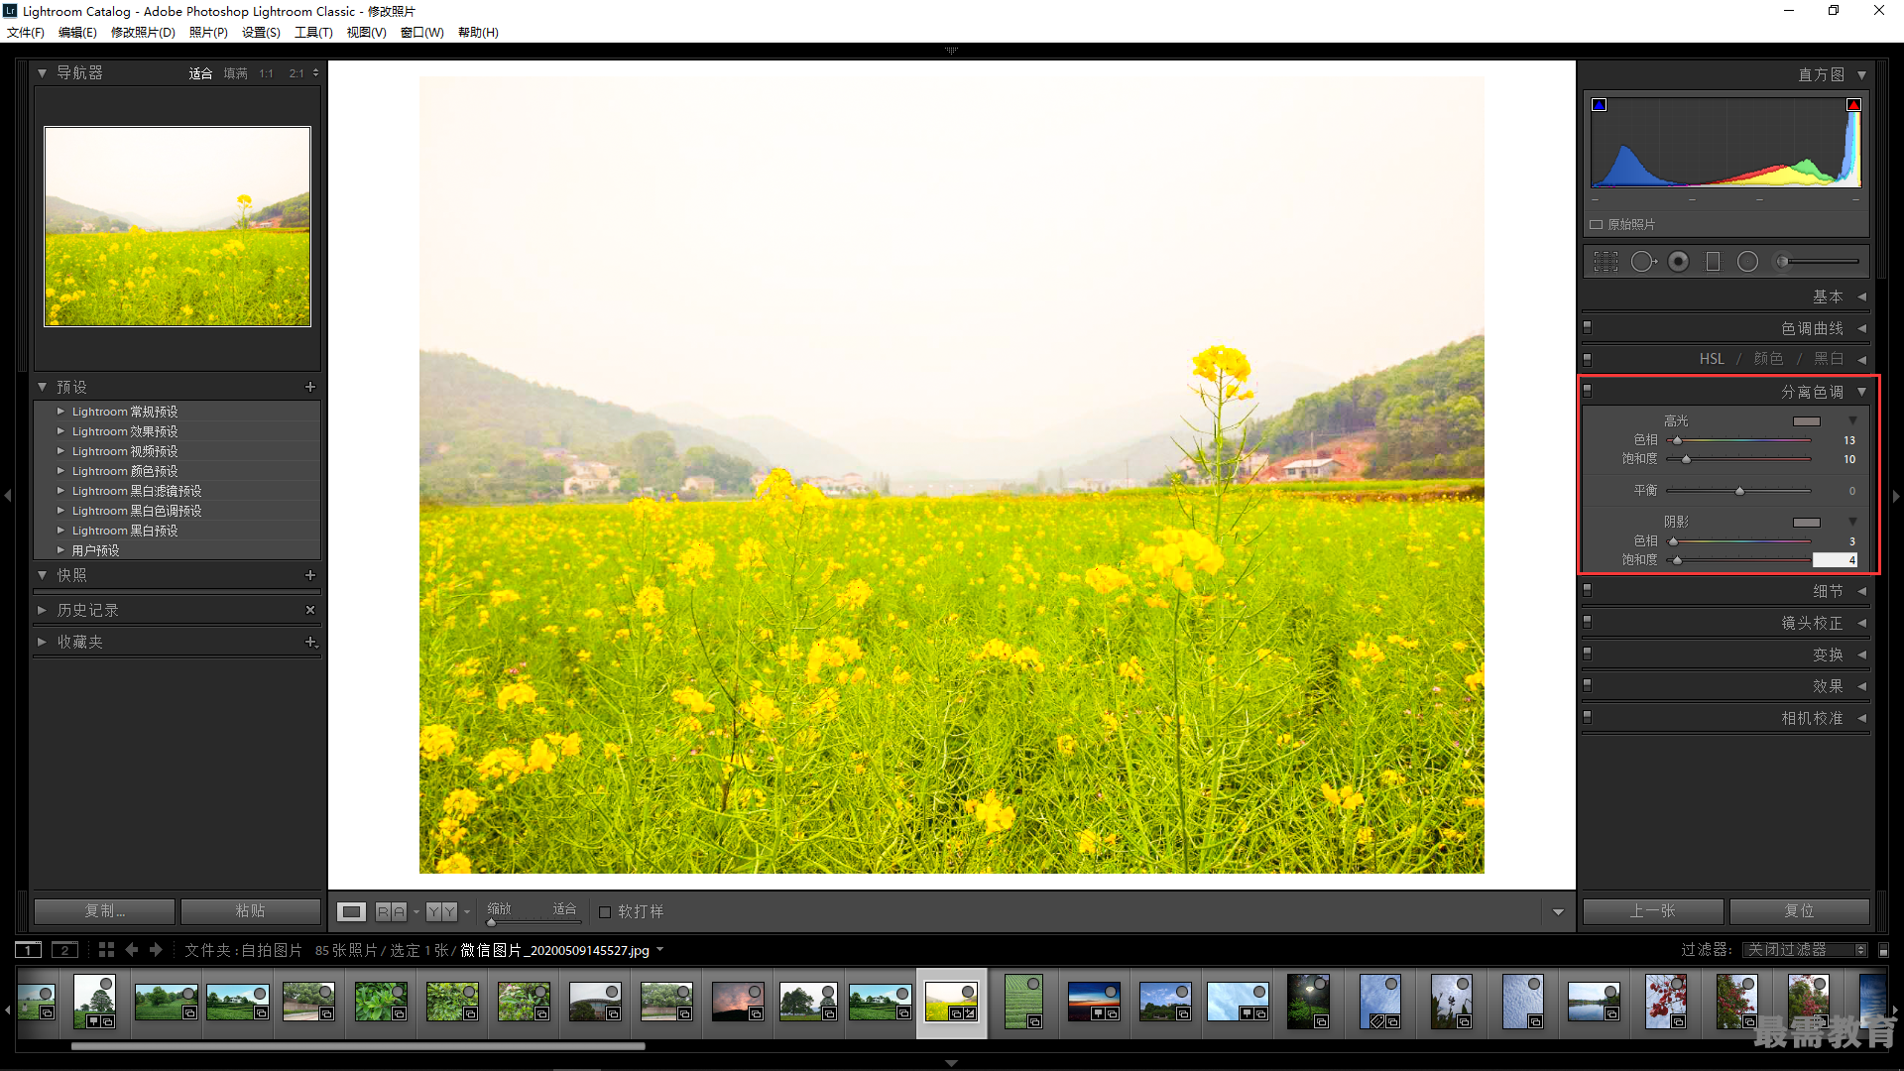This screenshot has width=1904, height=1071.
Task: Hide the right panel group arrow
Action: pos(1896,495)
